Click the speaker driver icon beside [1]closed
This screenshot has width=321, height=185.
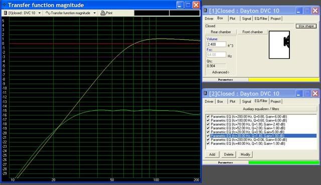(6, 13)
